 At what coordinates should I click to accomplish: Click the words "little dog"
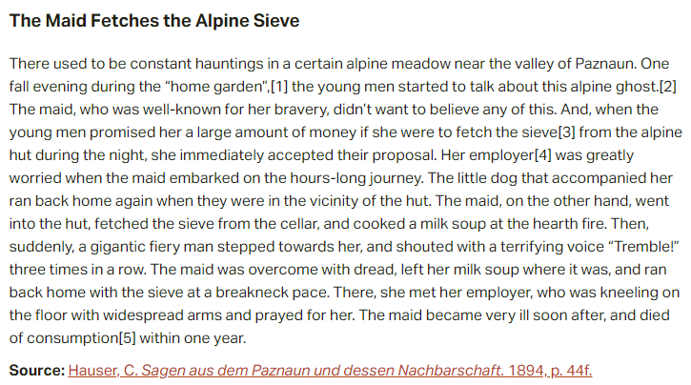click(526, 177)
